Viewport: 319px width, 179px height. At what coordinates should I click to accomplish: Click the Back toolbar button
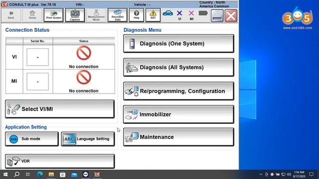click(11, 15)
